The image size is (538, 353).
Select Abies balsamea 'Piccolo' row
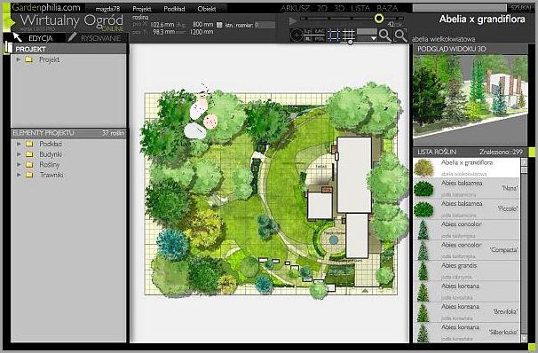tap(467, 208)
